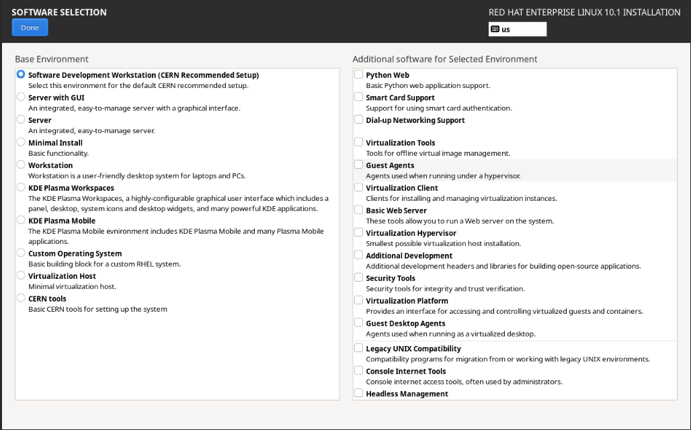Screen dimensions: 691x430
Task: Enable Python Web support
Action: (x=358, y=74)
